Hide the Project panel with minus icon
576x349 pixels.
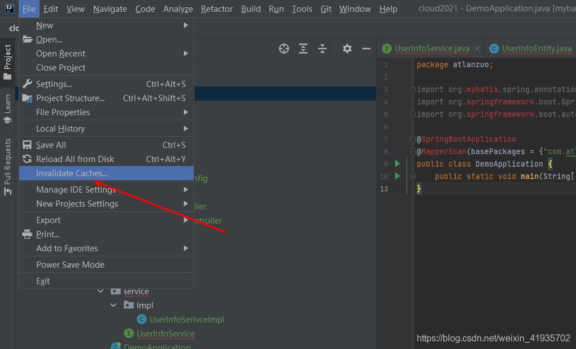pyautogui.click(x=366, y=49)
